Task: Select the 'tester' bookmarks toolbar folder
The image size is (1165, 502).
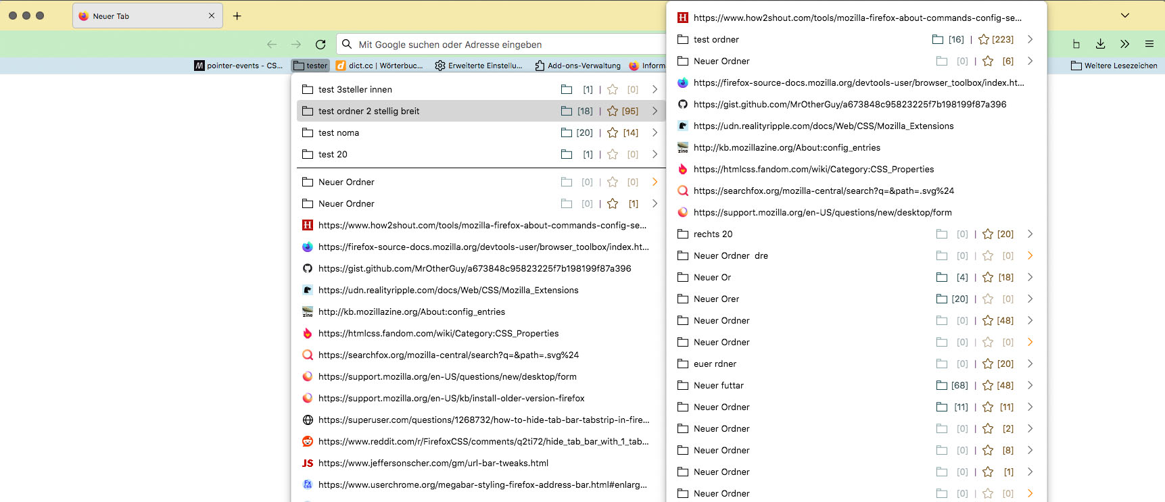Action: pyautogui.click(x=310, y=66)
